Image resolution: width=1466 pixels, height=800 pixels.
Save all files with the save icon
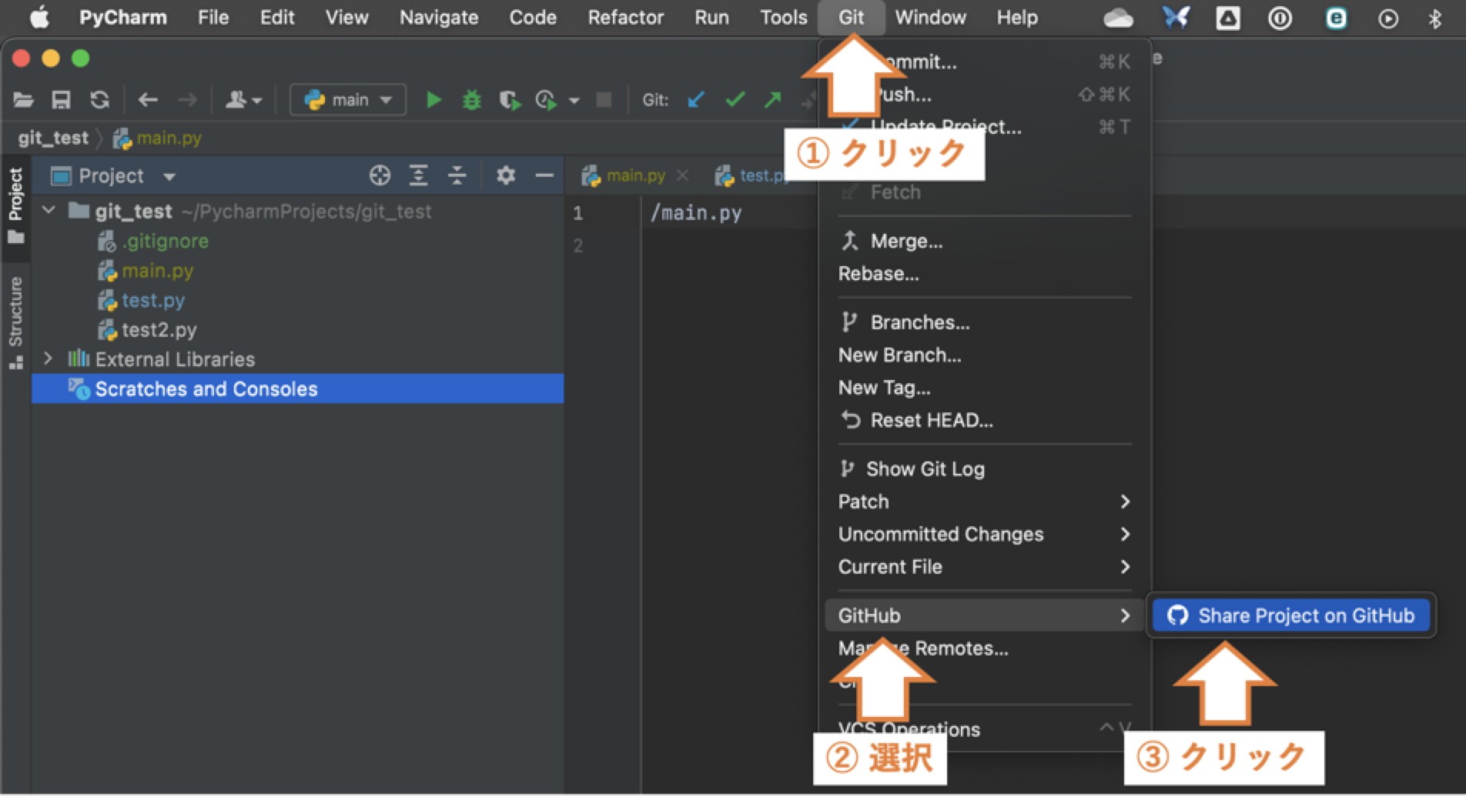pos(61,99)
